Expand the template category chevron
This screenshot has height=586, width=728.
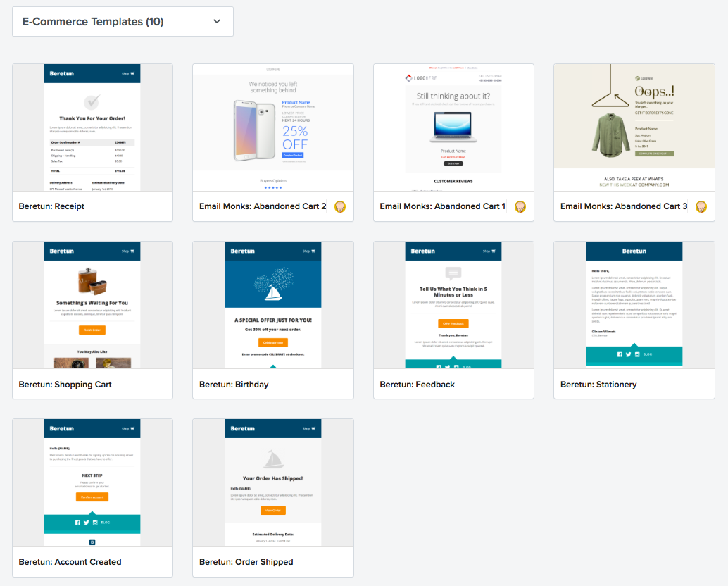tap(217, 22)
